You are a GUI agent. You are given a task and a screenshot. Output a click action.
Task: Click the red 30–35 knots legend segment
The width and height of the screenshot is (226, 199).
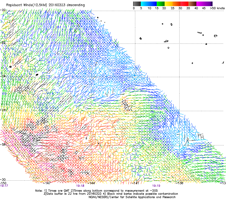tap(184, 4)
